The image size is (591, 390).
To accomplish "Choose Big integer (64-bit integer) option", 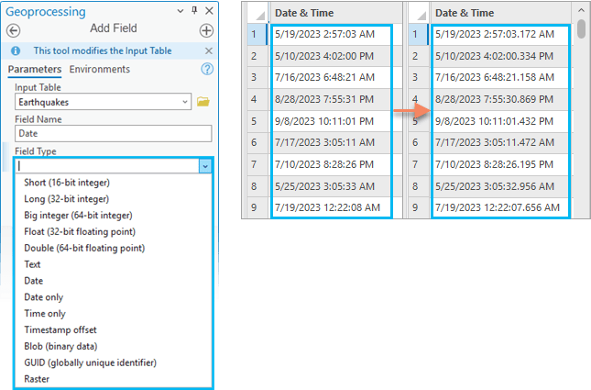I will 78,216.
